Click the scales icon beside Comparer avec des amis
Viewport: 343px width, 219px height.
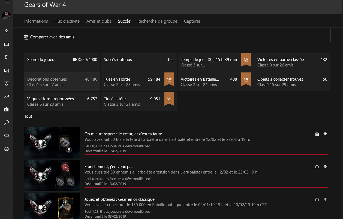(26, 37)
